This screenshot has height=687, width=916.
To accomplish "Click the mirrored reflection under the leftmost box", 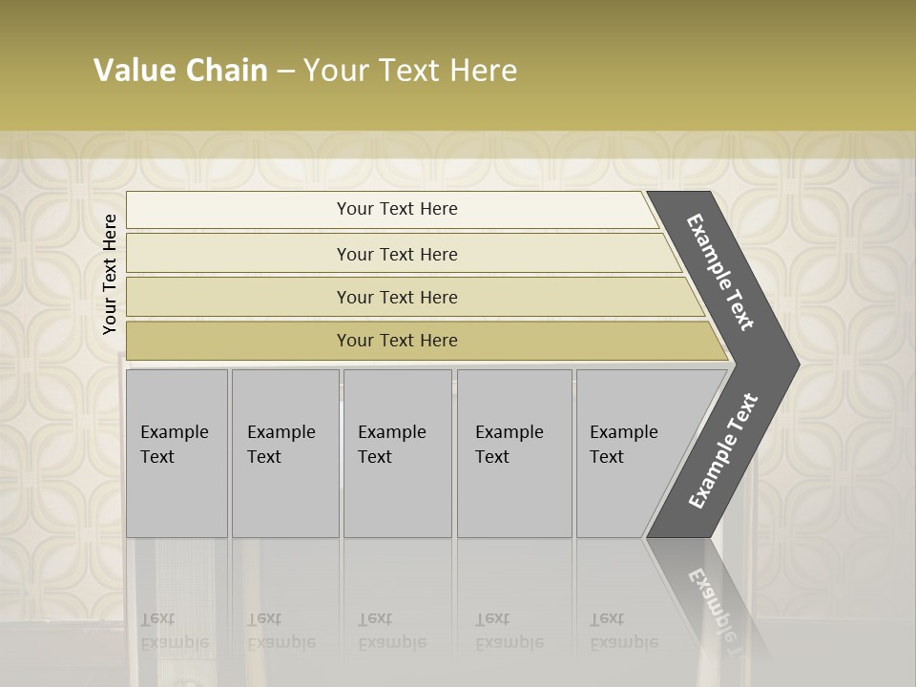I will click(177, 632).
